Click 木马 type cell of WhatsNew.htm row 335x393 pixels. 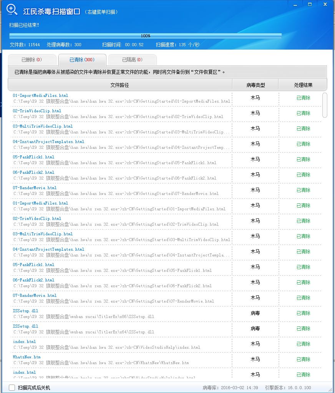[255, 360]
